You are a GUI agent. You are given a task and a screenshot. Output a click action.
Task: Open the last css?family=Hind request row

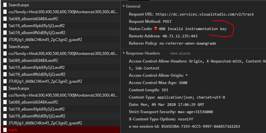coord(61,95)
